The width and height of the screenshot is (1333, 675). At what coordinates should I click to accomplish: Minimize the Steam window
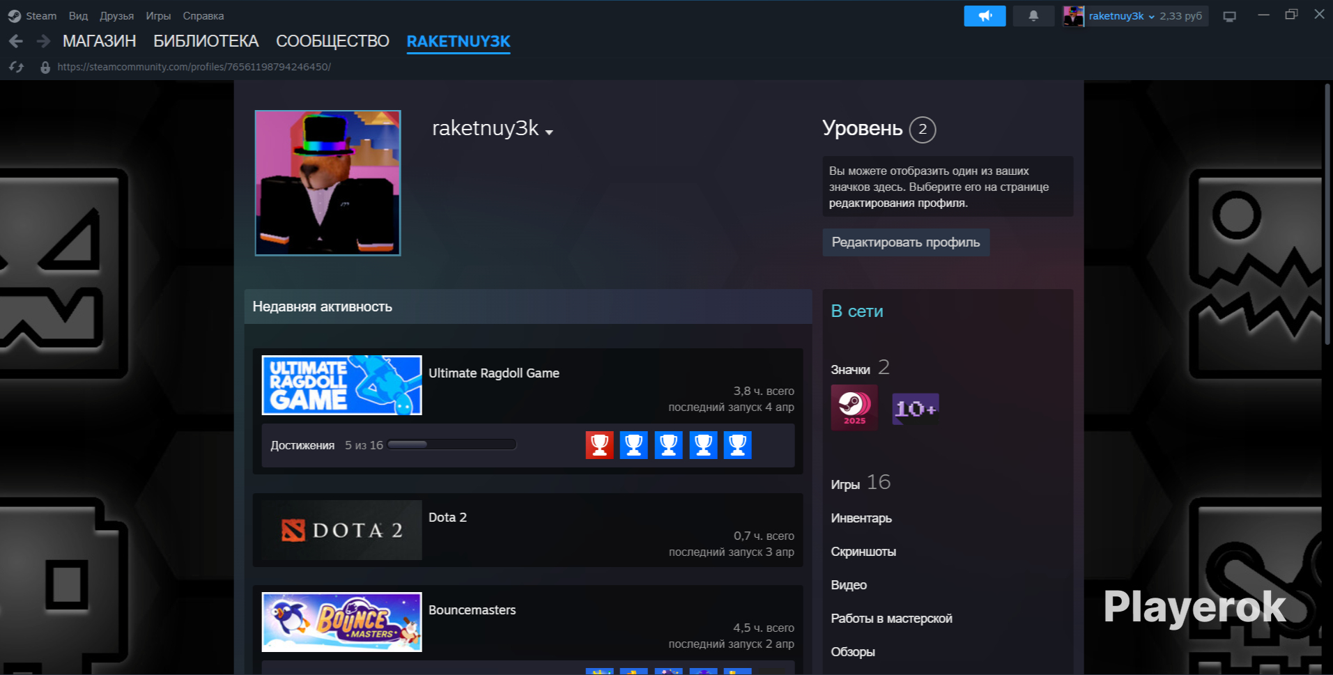1263,15
